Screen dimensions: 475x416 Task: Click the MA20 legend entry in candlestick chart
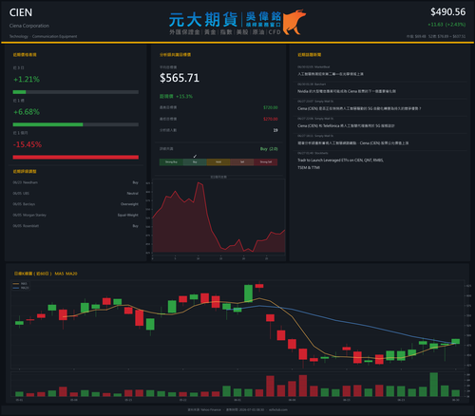tap(21, 288)
